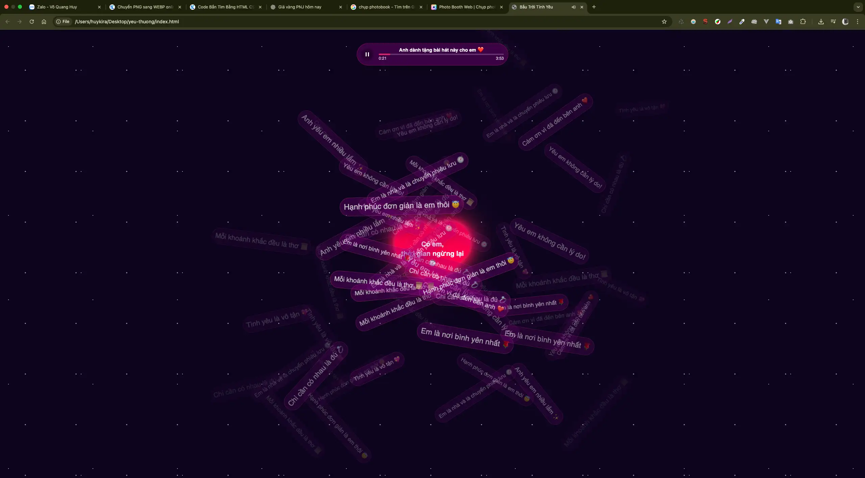Switch to Giá vàng PNJ hôm nay tab
Image resolution: width=865 pixels, height=478 pixels.
(299, 7)
